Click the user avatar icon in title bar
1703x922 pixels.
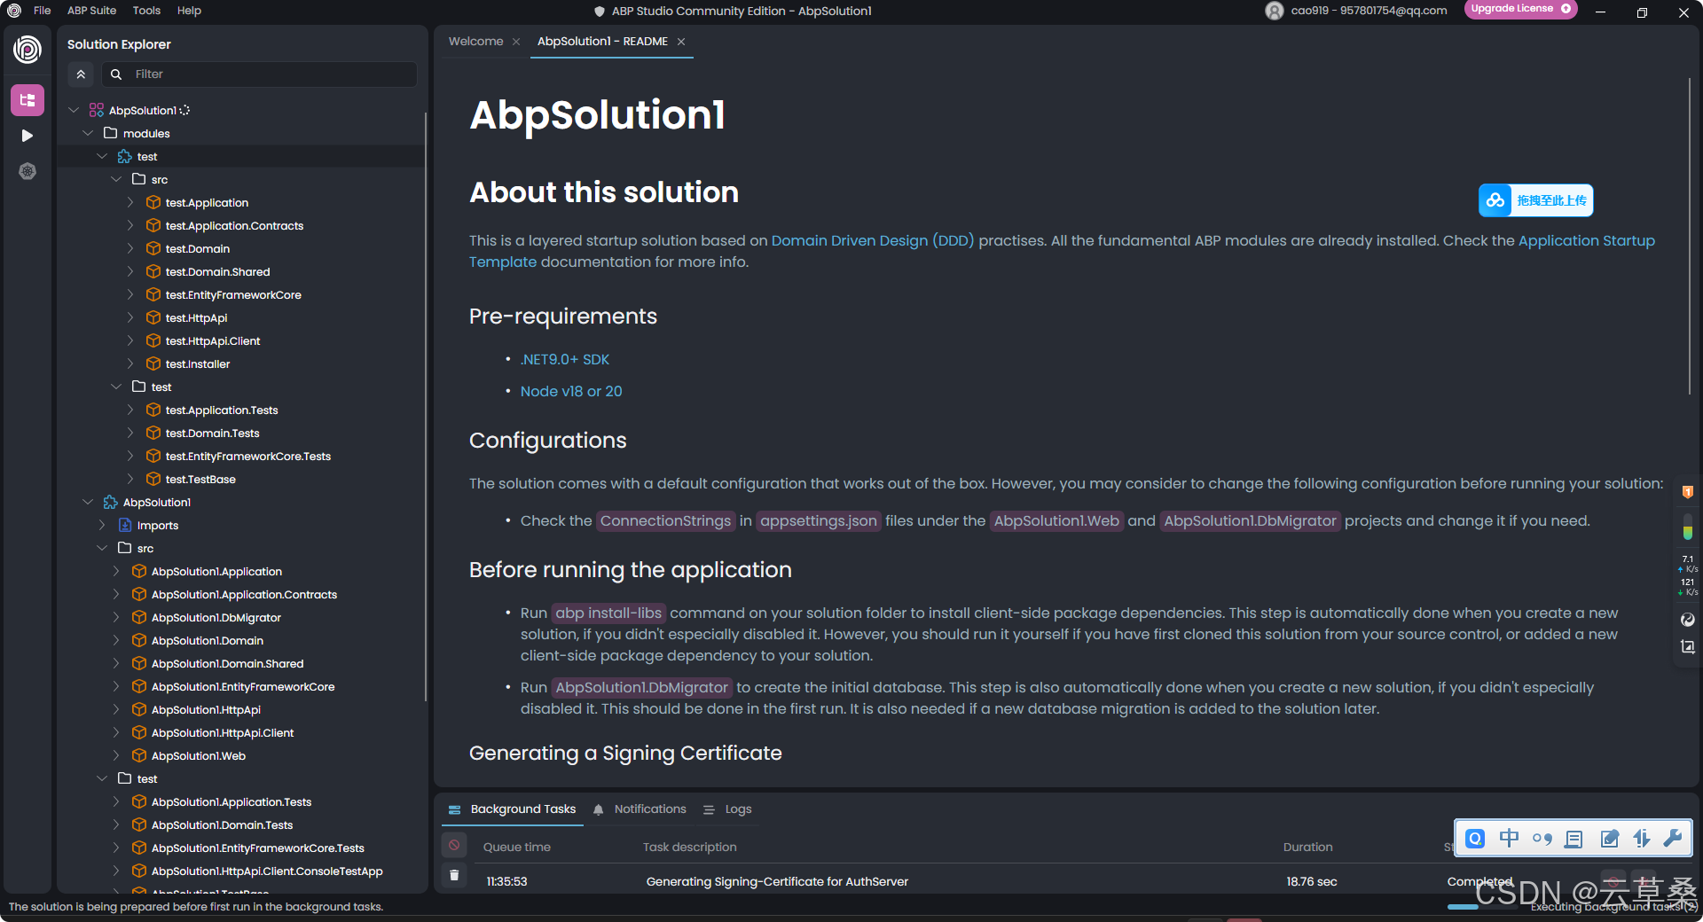1275,11
